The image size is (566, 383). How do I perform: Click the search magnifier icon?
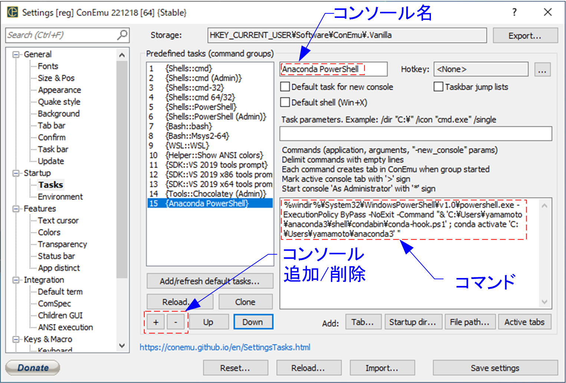[x=122, y=35]
